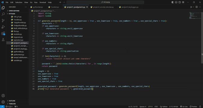The height and width of the screenshot is (108, 203).
Task: Open the Terminal menu
Action: (43, 2)
